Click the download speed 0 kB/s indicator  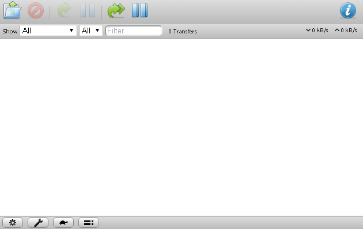pos(317,30)
